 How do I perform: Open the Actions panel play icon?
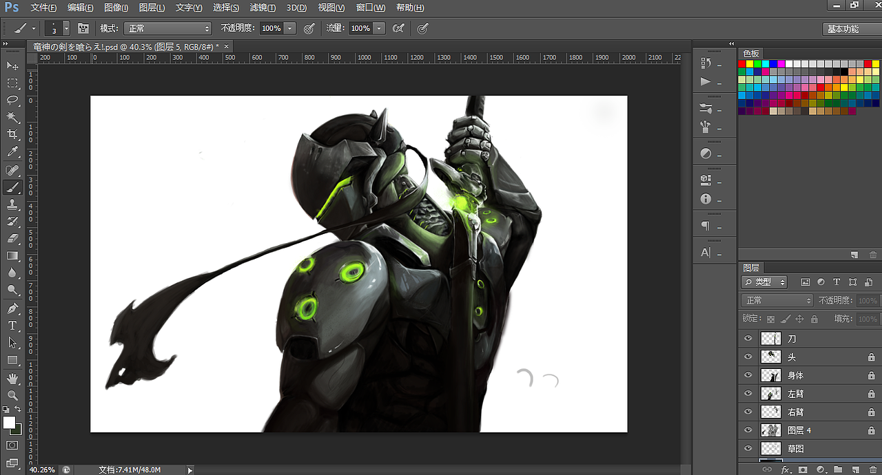[x=706, y=82]
